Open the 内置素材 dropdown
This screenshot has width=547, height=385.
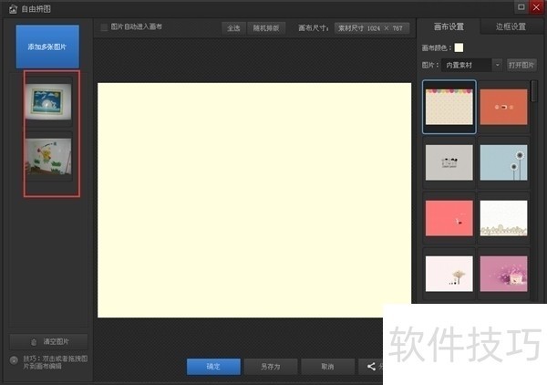(471, 65)
